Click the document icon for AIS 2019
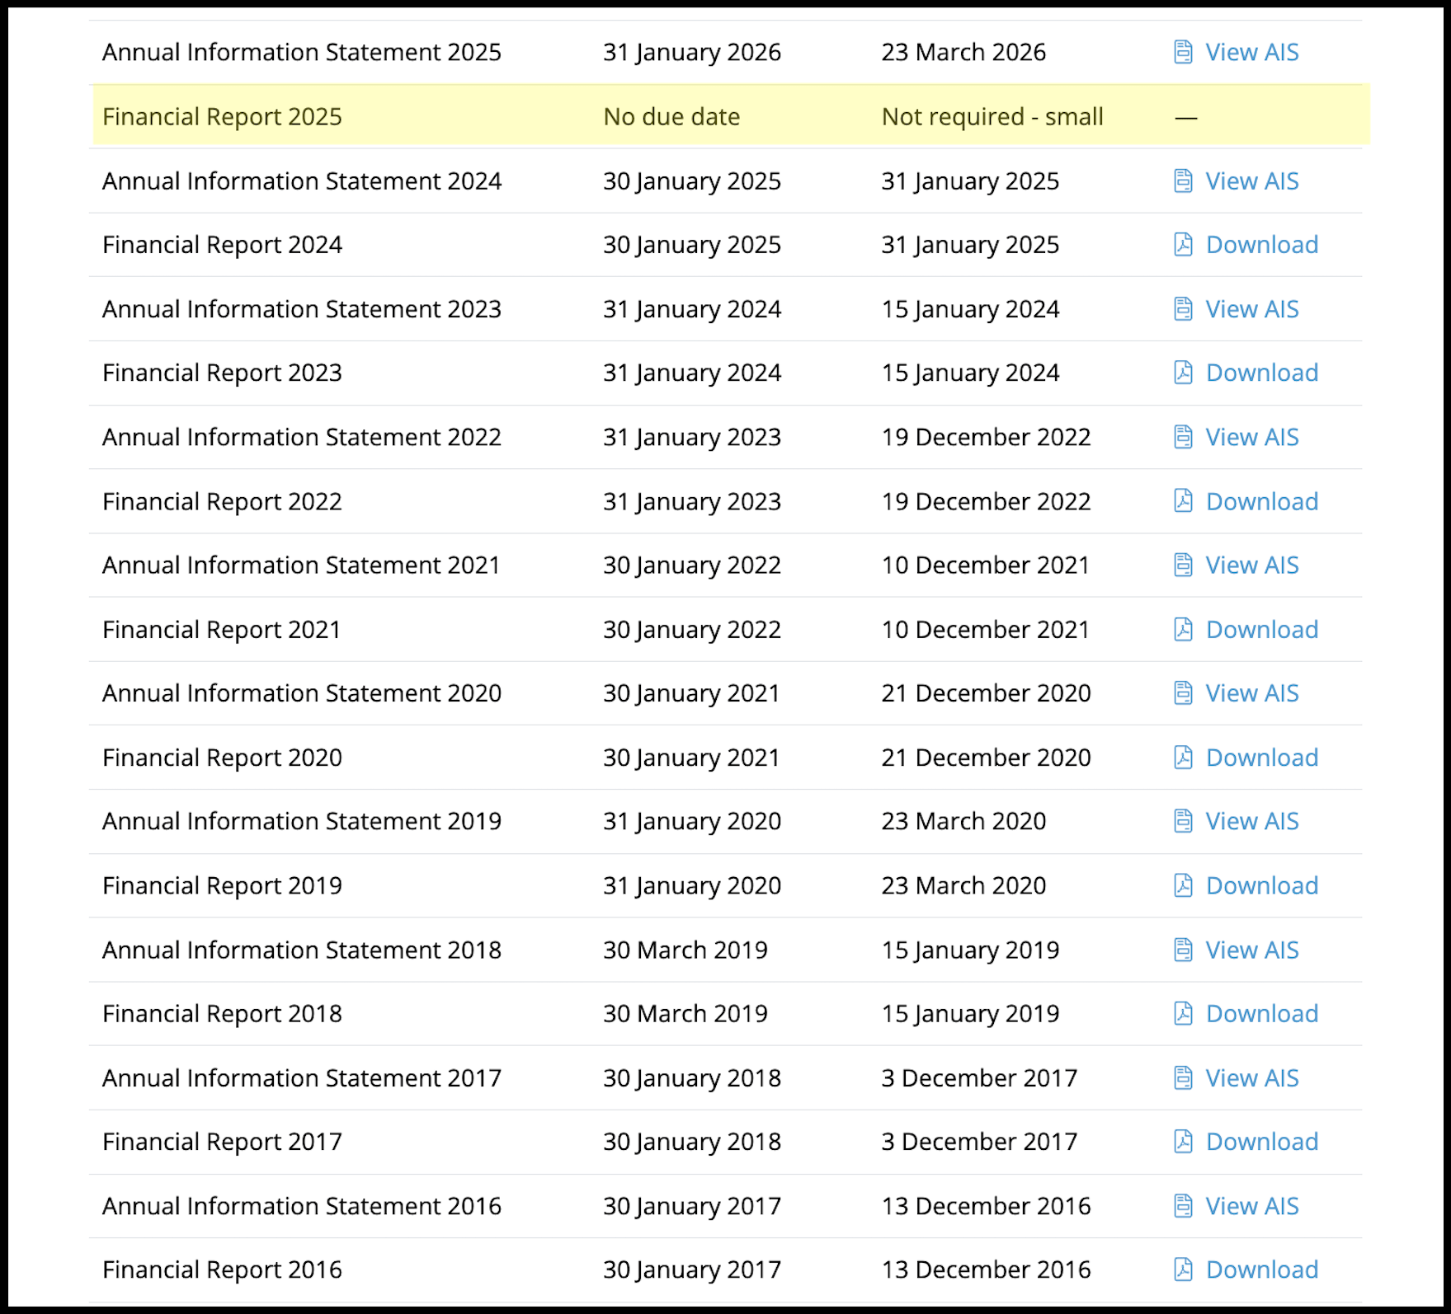The height and width of the screenshot is (1314, 1451). tap(1183, 821)
